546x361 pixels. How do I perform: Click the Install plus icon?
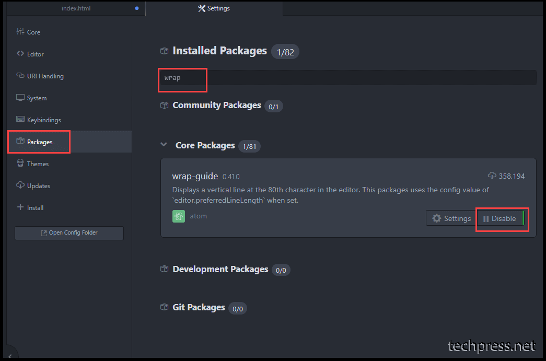pyautogui.click(x=20, y=207)
